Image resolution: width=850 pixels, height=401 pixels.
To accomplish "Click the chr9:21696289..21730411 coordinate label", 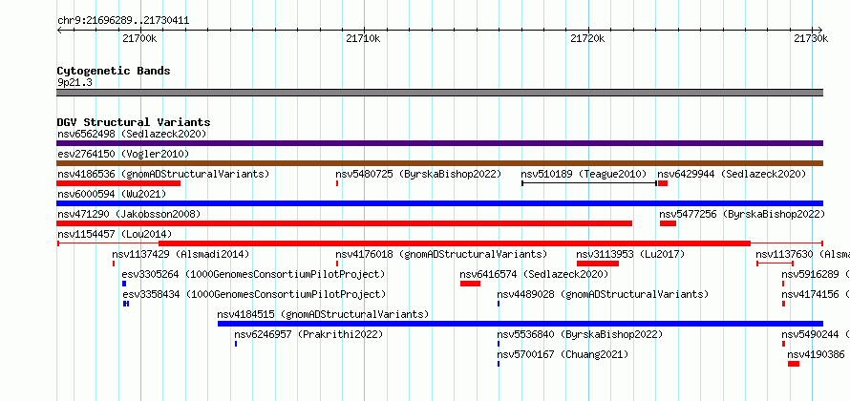I will pos(123,21).
